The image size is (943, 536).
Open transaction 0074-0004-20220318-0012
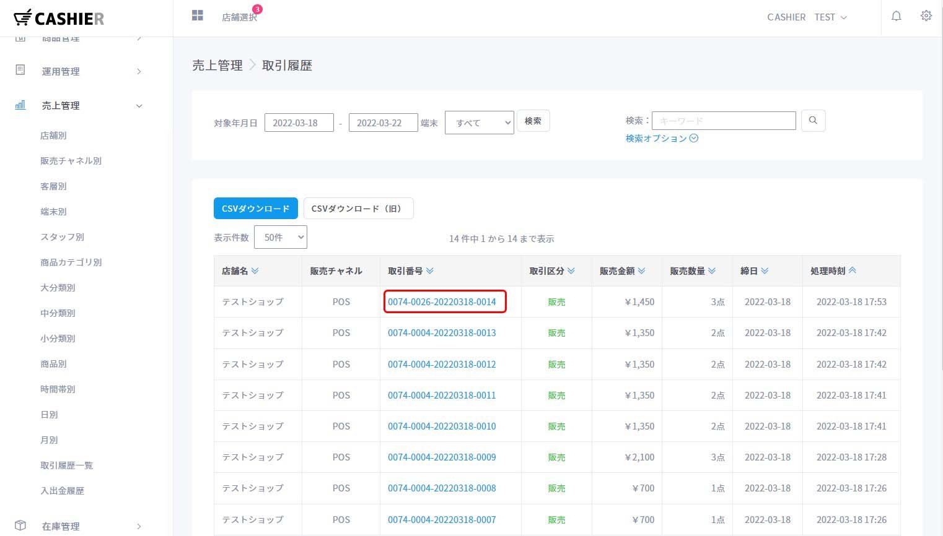point(442,364)
